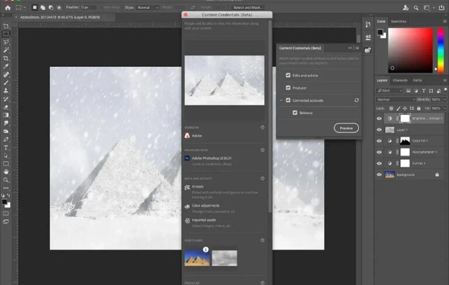Select the Zoom tool
The image size is (449, 285).
[x=6, y=180]
